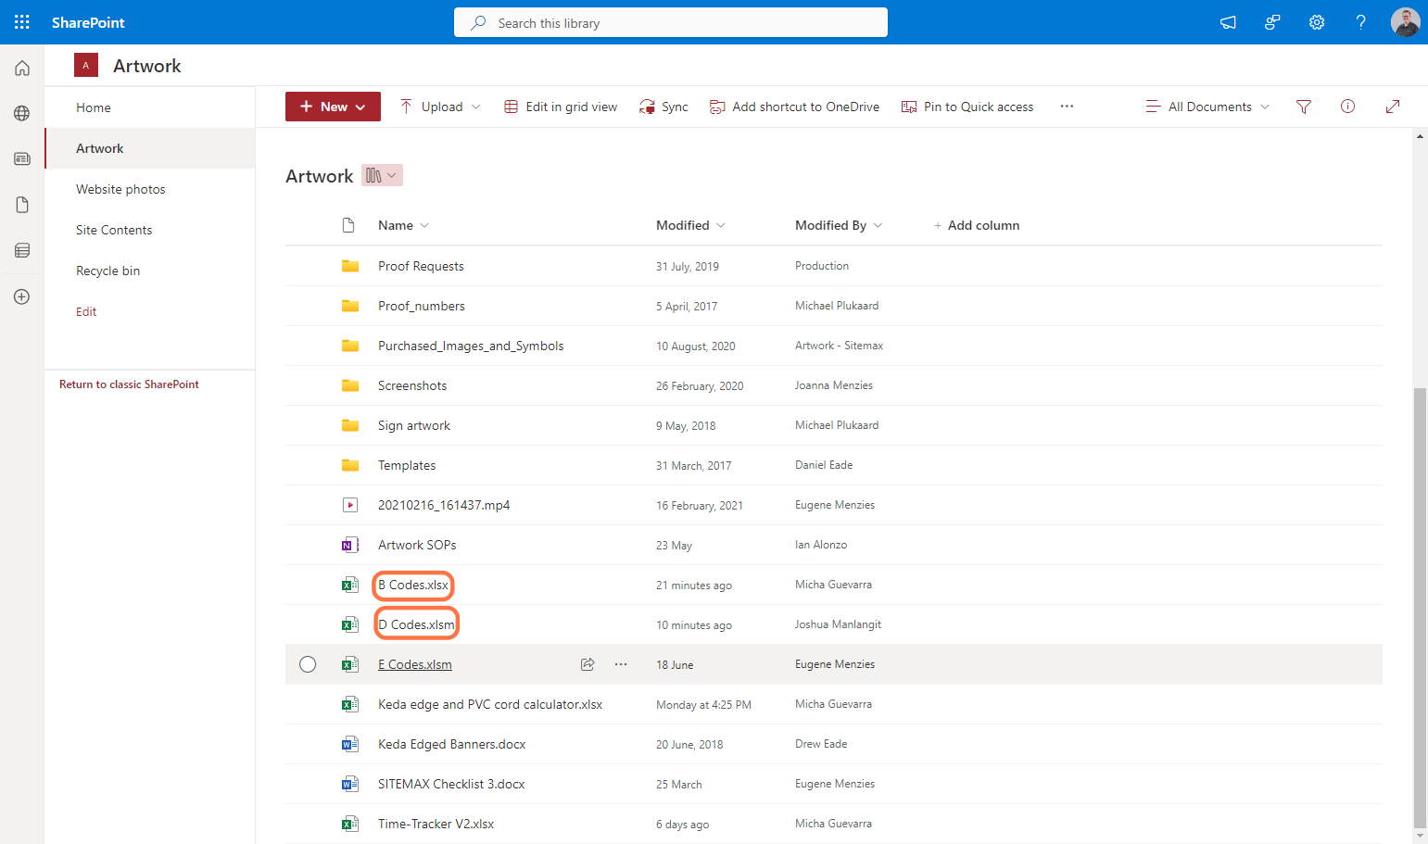This screenshot has width=1428, height=844.
Task: Click the vertical scrollbar thumb
Action: (x=1420, y=608)
